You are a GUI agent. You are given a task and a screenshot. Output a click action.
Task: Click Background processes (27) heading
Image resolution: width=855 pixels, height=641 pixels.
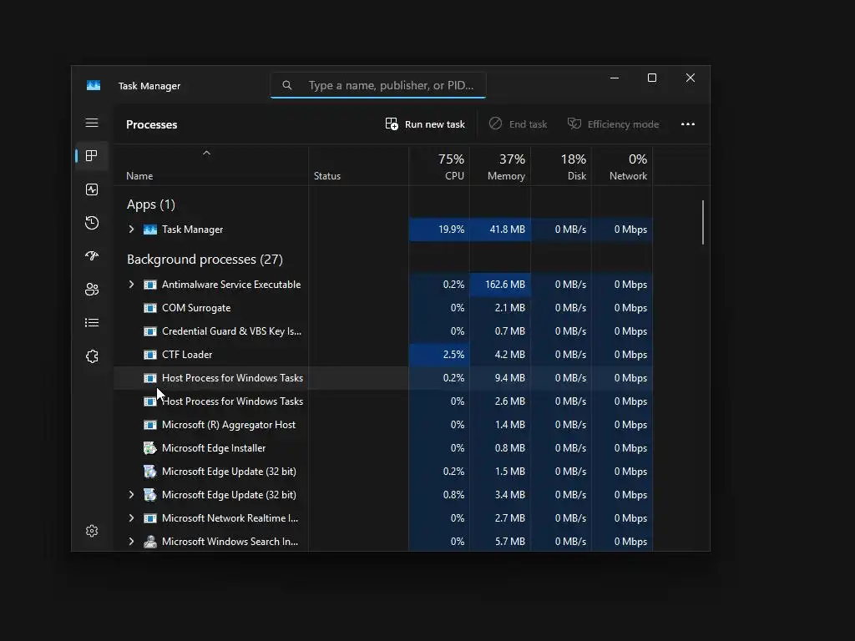pos(205,260)
